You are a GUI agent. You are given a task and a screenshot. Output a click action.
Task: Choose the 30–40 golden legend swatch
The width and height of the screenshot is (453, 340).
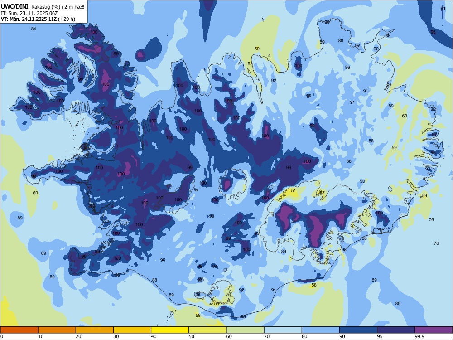coord(132,330)
